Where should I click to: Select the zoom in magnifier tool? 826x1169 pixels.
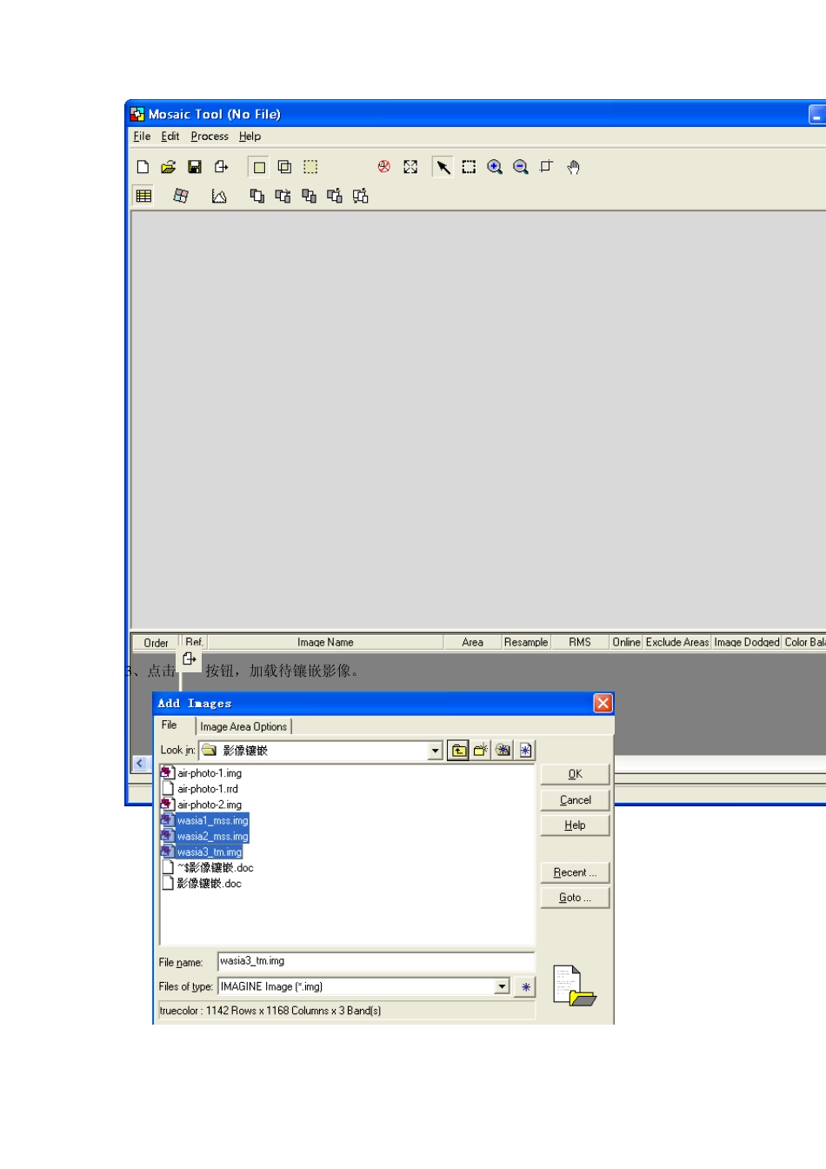495,167
